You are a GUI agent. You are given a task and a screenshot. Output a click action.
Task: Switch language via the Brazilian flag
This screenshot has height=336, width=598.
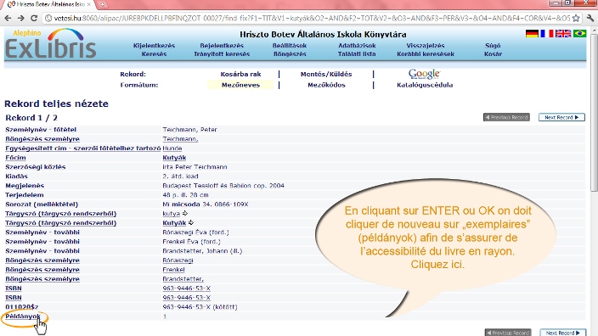pos(579,34)
